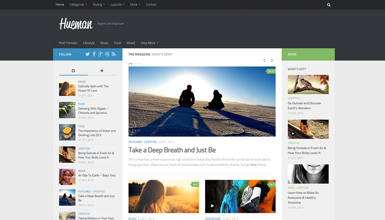The width and height of the screenshot is (385, 220).
Task: Click the orange slice thumbnail
Action: [67, 133]
